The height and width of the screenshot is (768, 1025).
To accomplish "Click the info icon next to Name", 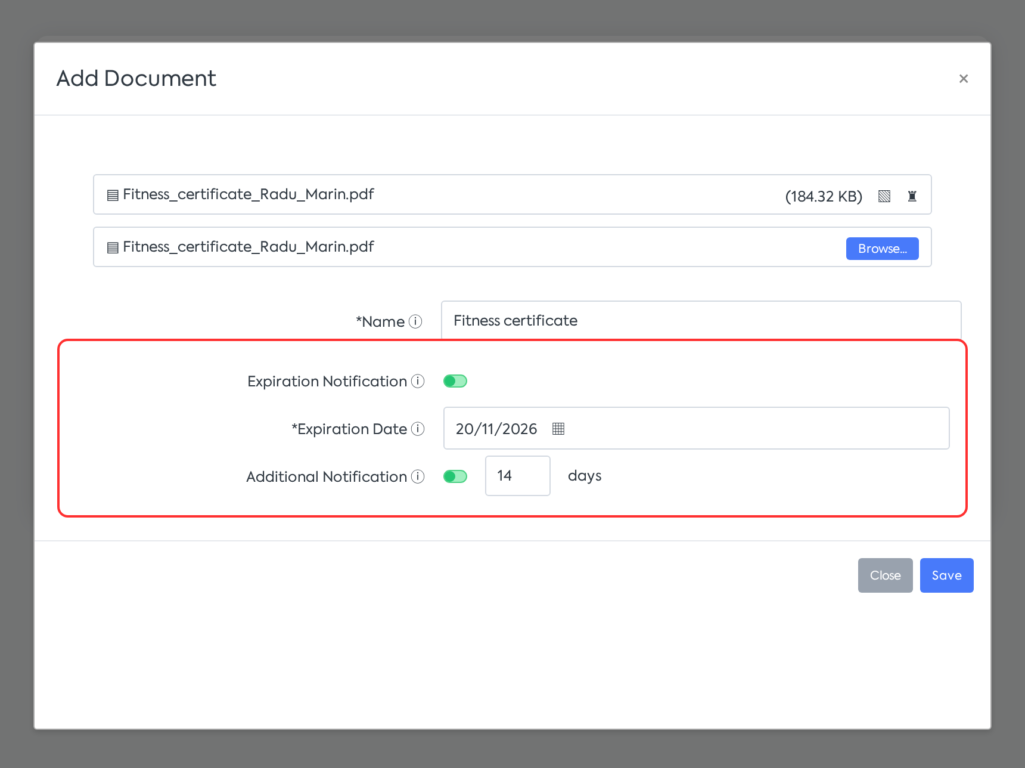I will click(x=416, y=321).
